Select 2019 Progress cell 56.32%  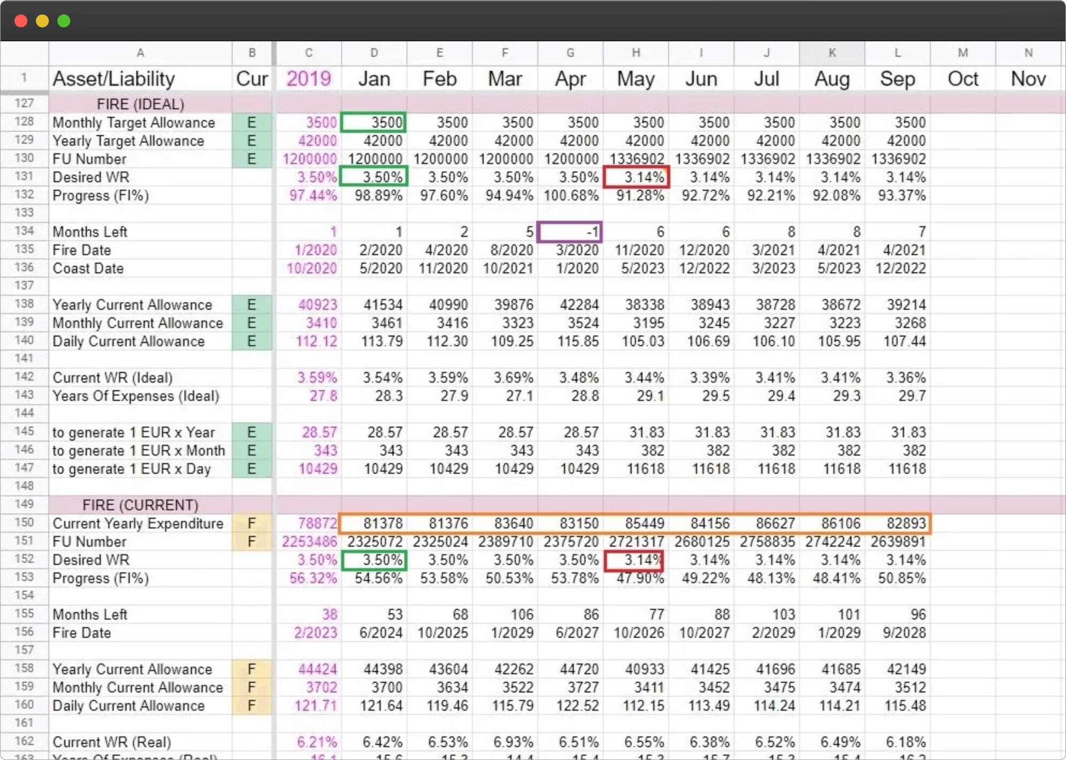point(309,578)
